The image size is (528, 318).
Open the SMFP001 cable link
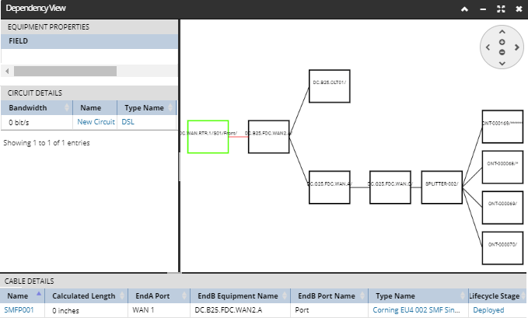(x=19, y=310)
